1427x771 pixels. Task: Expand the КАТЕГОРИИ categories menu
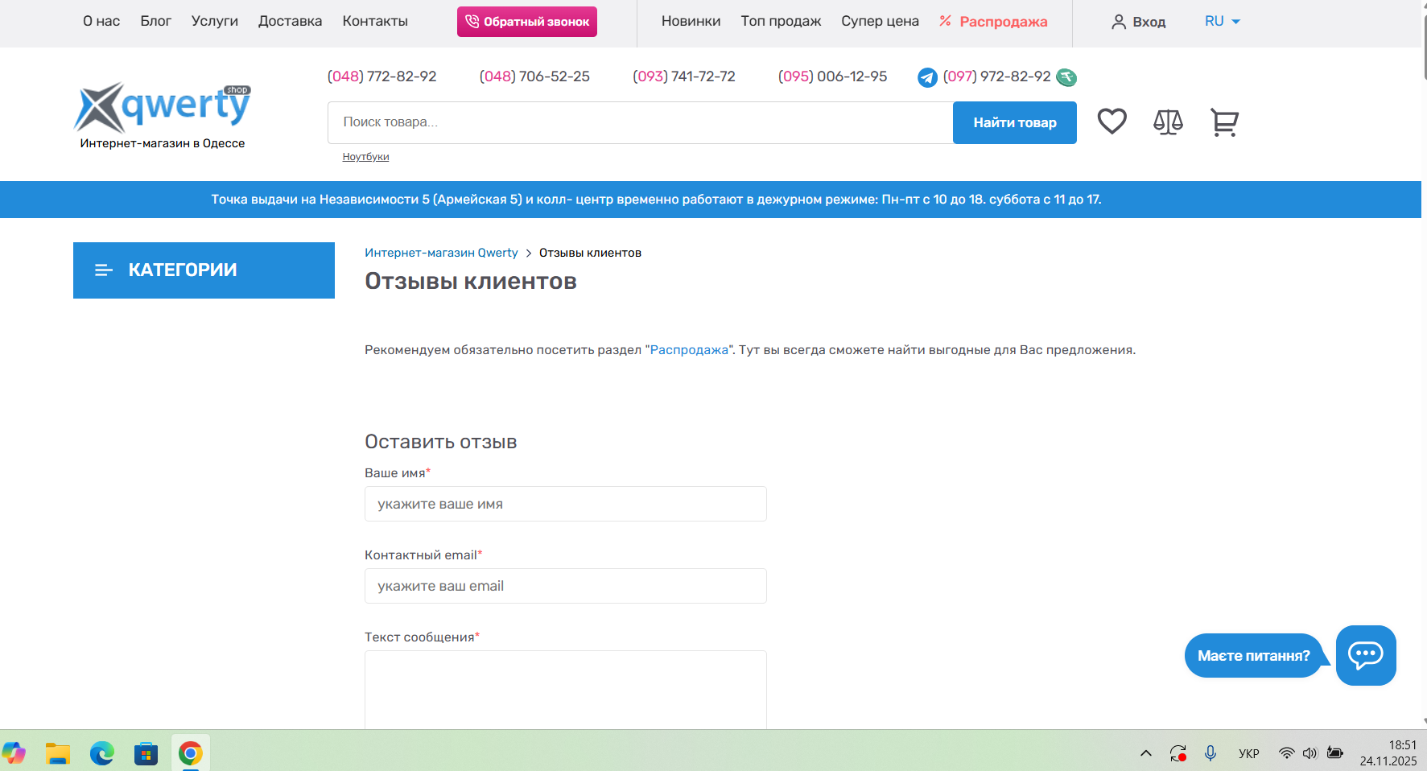pyautogui.click(x=204, y=270)
